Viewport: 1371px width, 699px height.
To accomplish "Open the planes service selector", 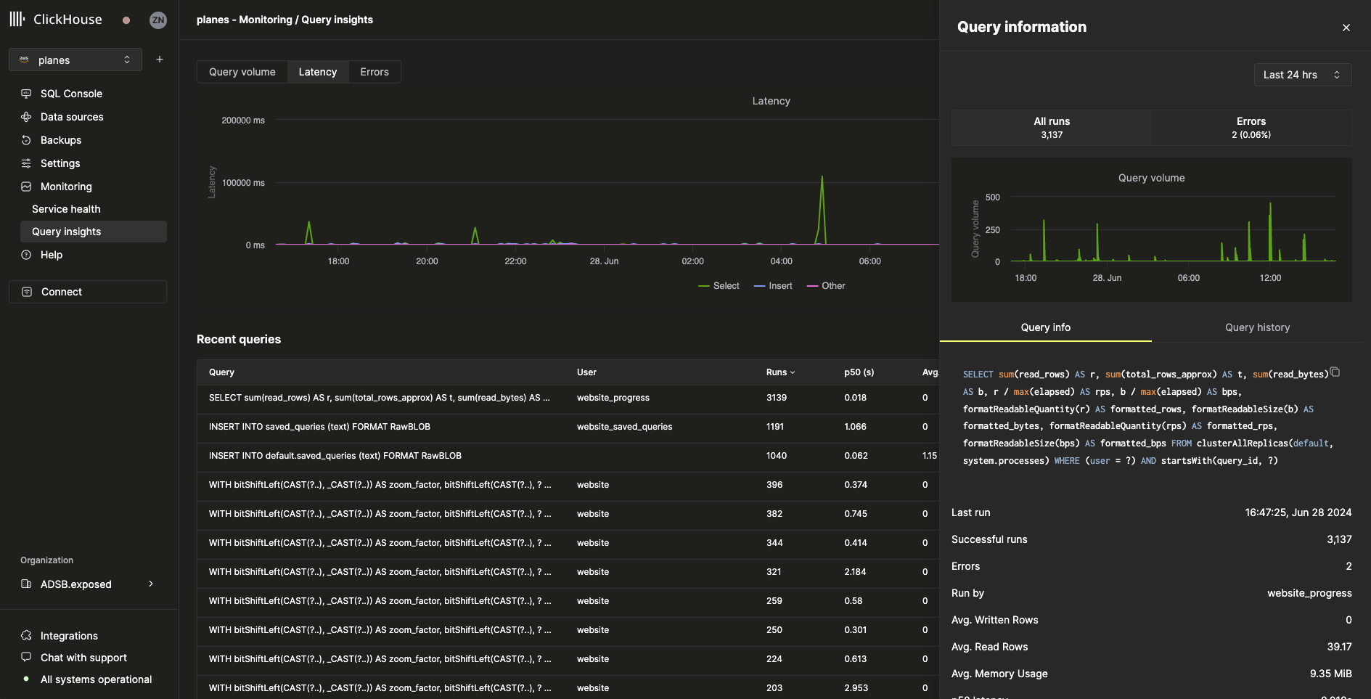I will pyautogui.click(x=75, y=60).
